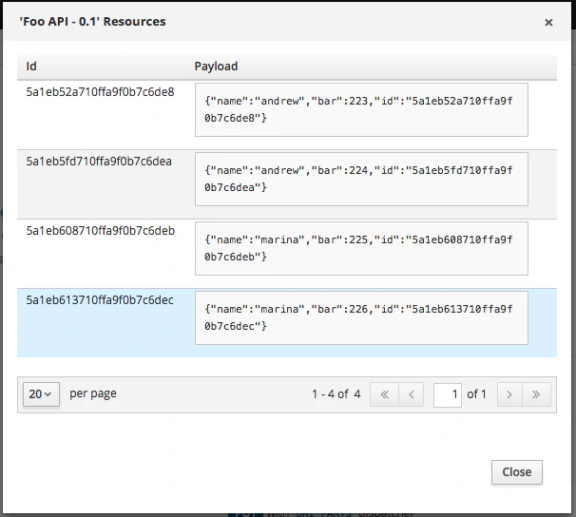The width and height of the screenshot is (576, 517).
Task: Select the row with Id ending c6deb
Action: pyautogui.click(x=100, y=231)
